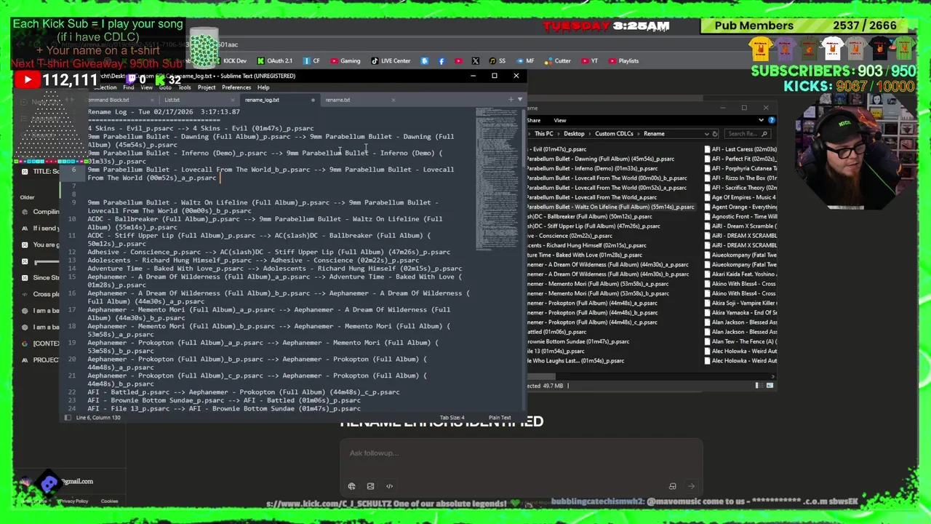Open the Help menu in Sublime Text
Viewport: 931px width, 524px height.
(263, 87)
